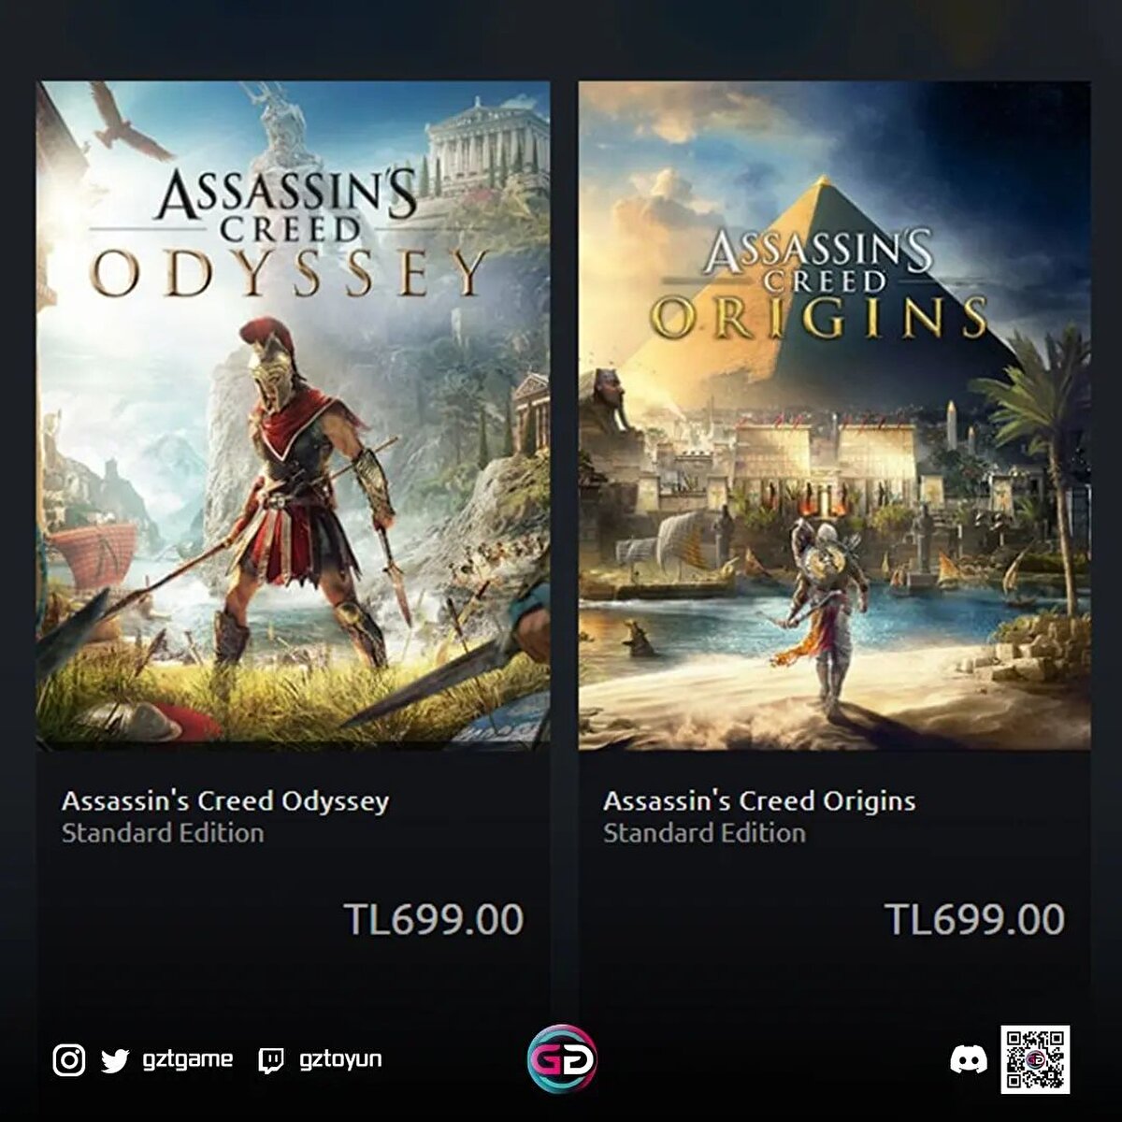Screen dimensions: 1122x1122
Task: Select the Odyssey TL699.00 price
Action: 434,919
